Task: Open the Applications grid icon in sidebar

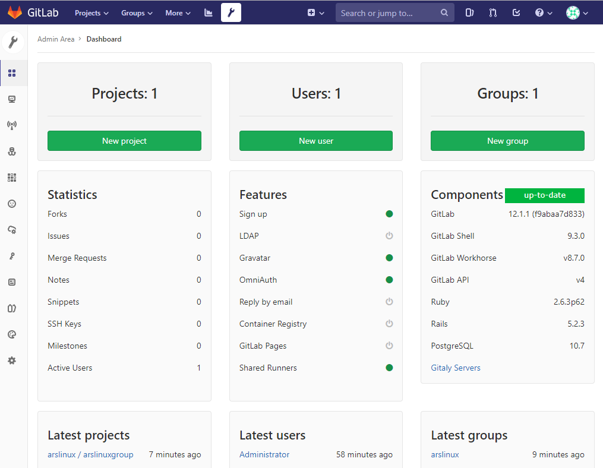Action: click(x=12, y=178)
